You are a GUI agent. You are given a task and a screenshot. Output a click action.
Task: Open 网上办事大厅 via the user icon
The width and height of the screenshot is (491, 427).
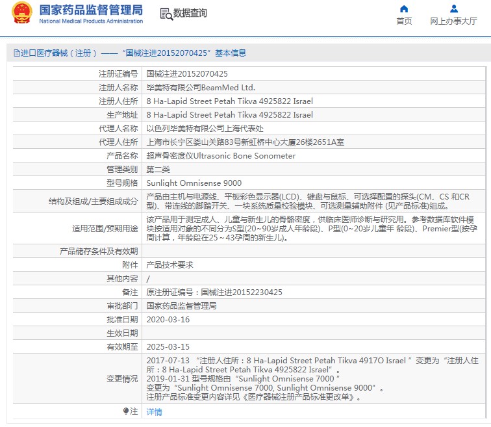(454, 8)
